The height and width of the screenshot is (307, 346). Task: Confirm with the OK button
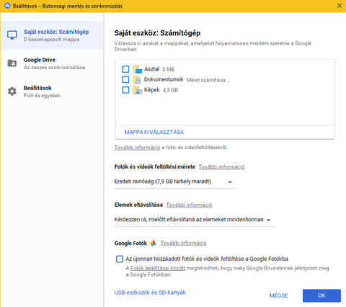[321, 295]
